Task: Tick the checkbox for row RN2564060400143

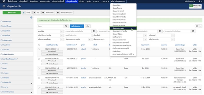Action: [x=39, y=59]
